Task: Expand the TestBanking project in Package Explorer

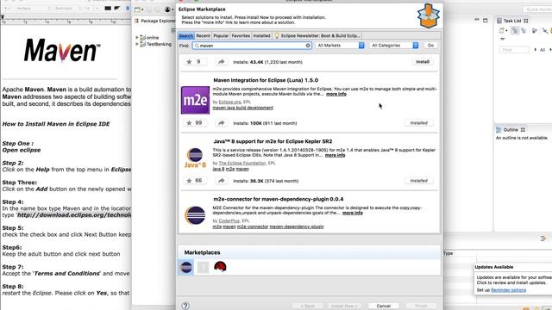Action: 137,44
